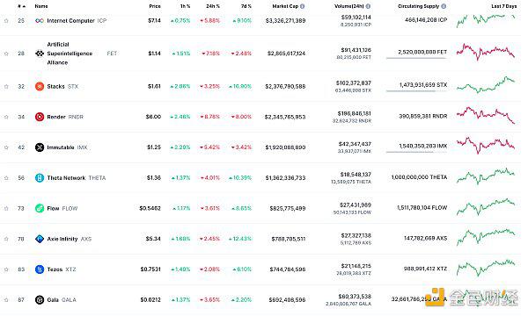Click the Axie Infinity diamond icon
The width and height of the screenshot is (528, 316).
pyautogui.click(x=40, y=239)
